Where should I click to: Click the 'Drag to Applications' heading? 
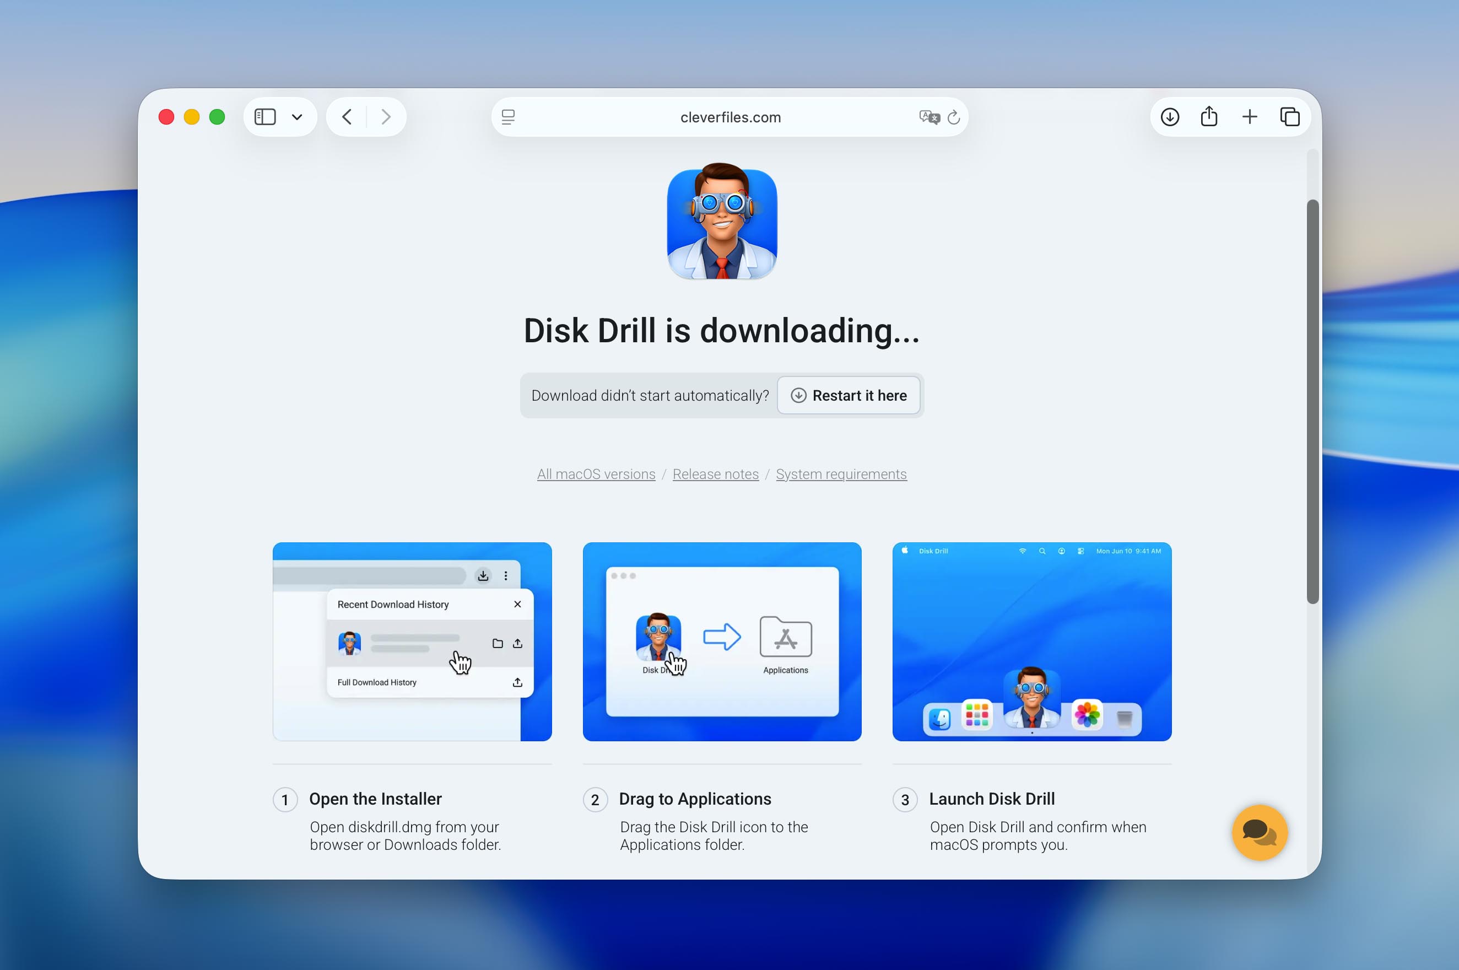695,799
